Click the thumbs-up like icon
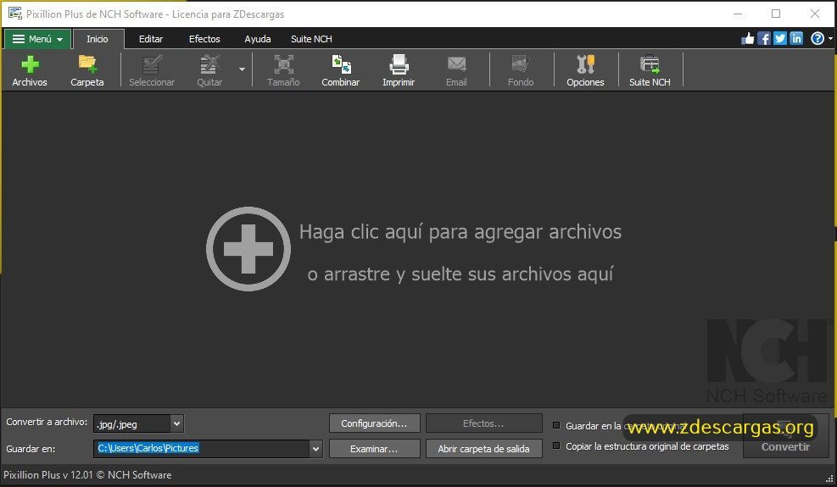 coord(748,38)
